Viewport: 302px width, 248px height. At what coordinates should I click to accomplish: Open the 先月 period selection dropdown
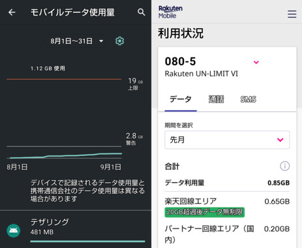227,140
